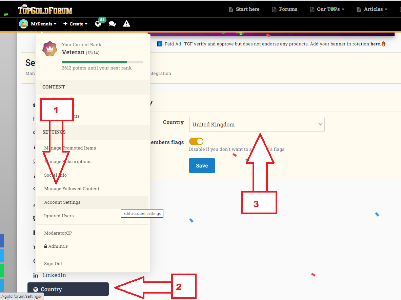Open notifications globe icon with 84 badge
401x300 pixels.
tap(98, 24)
